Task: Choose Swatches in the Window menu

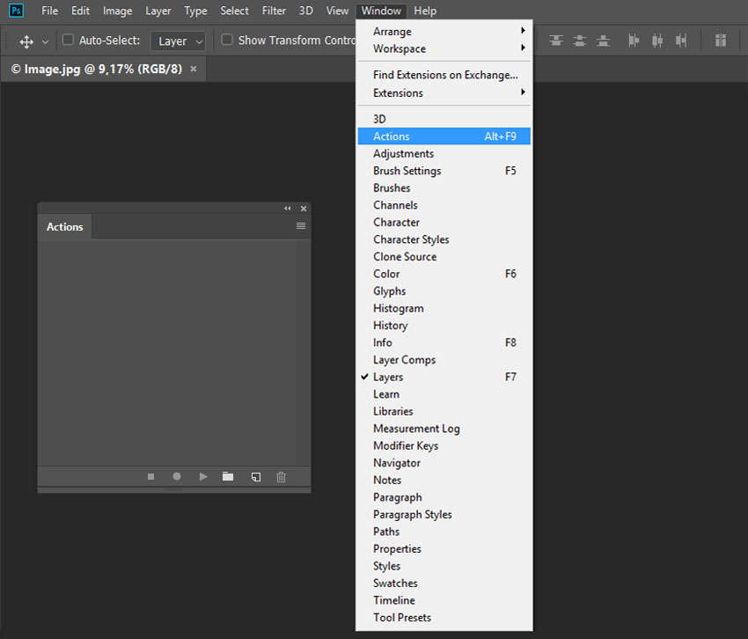Action: 444,583
